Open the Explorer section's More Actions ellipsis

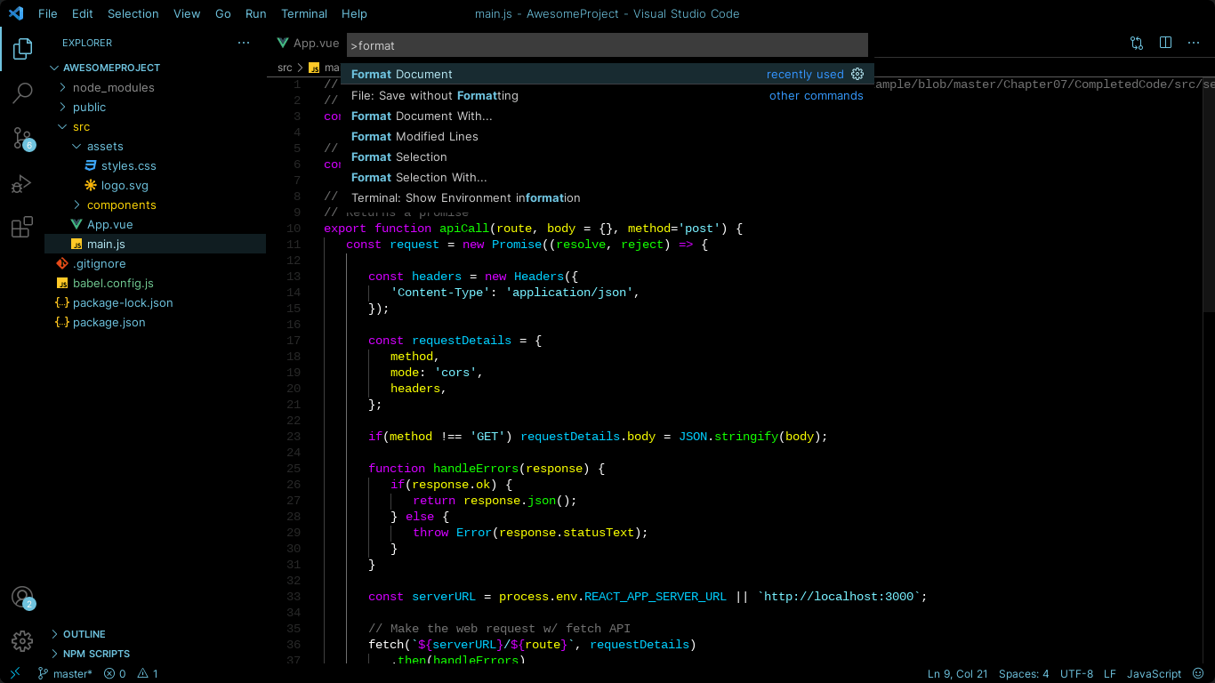(x=244, y=42)
